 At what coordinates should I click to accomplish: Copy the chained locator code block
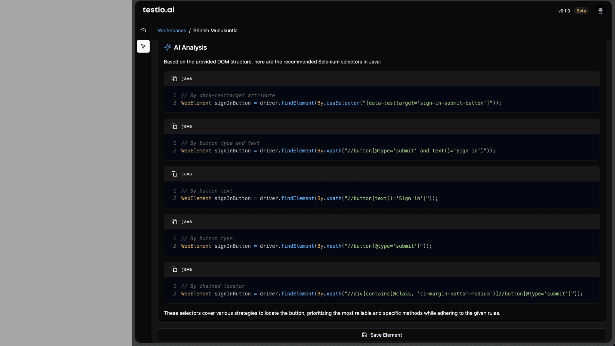point(174,269)
